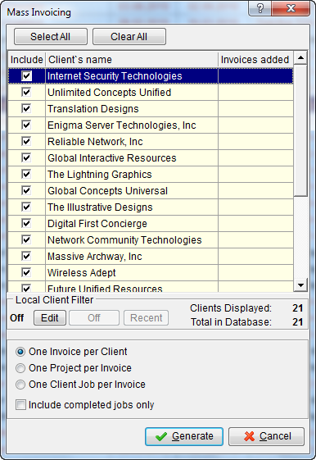The image size is (316, 460).
Task: Select Enigma Server Technologies, Inc name
Action: 122,125
